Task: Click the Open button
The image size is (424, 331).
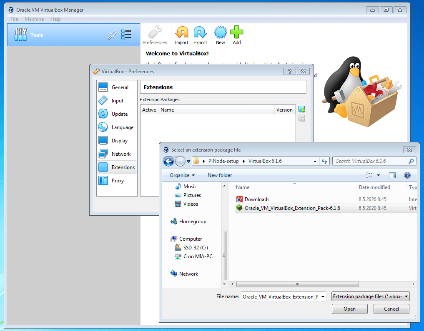Action: (x=350, y=309)
